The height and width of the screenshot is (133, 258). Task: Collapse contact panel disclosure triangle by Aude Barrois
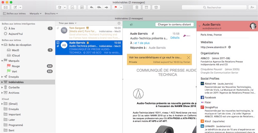coord(199,26)
